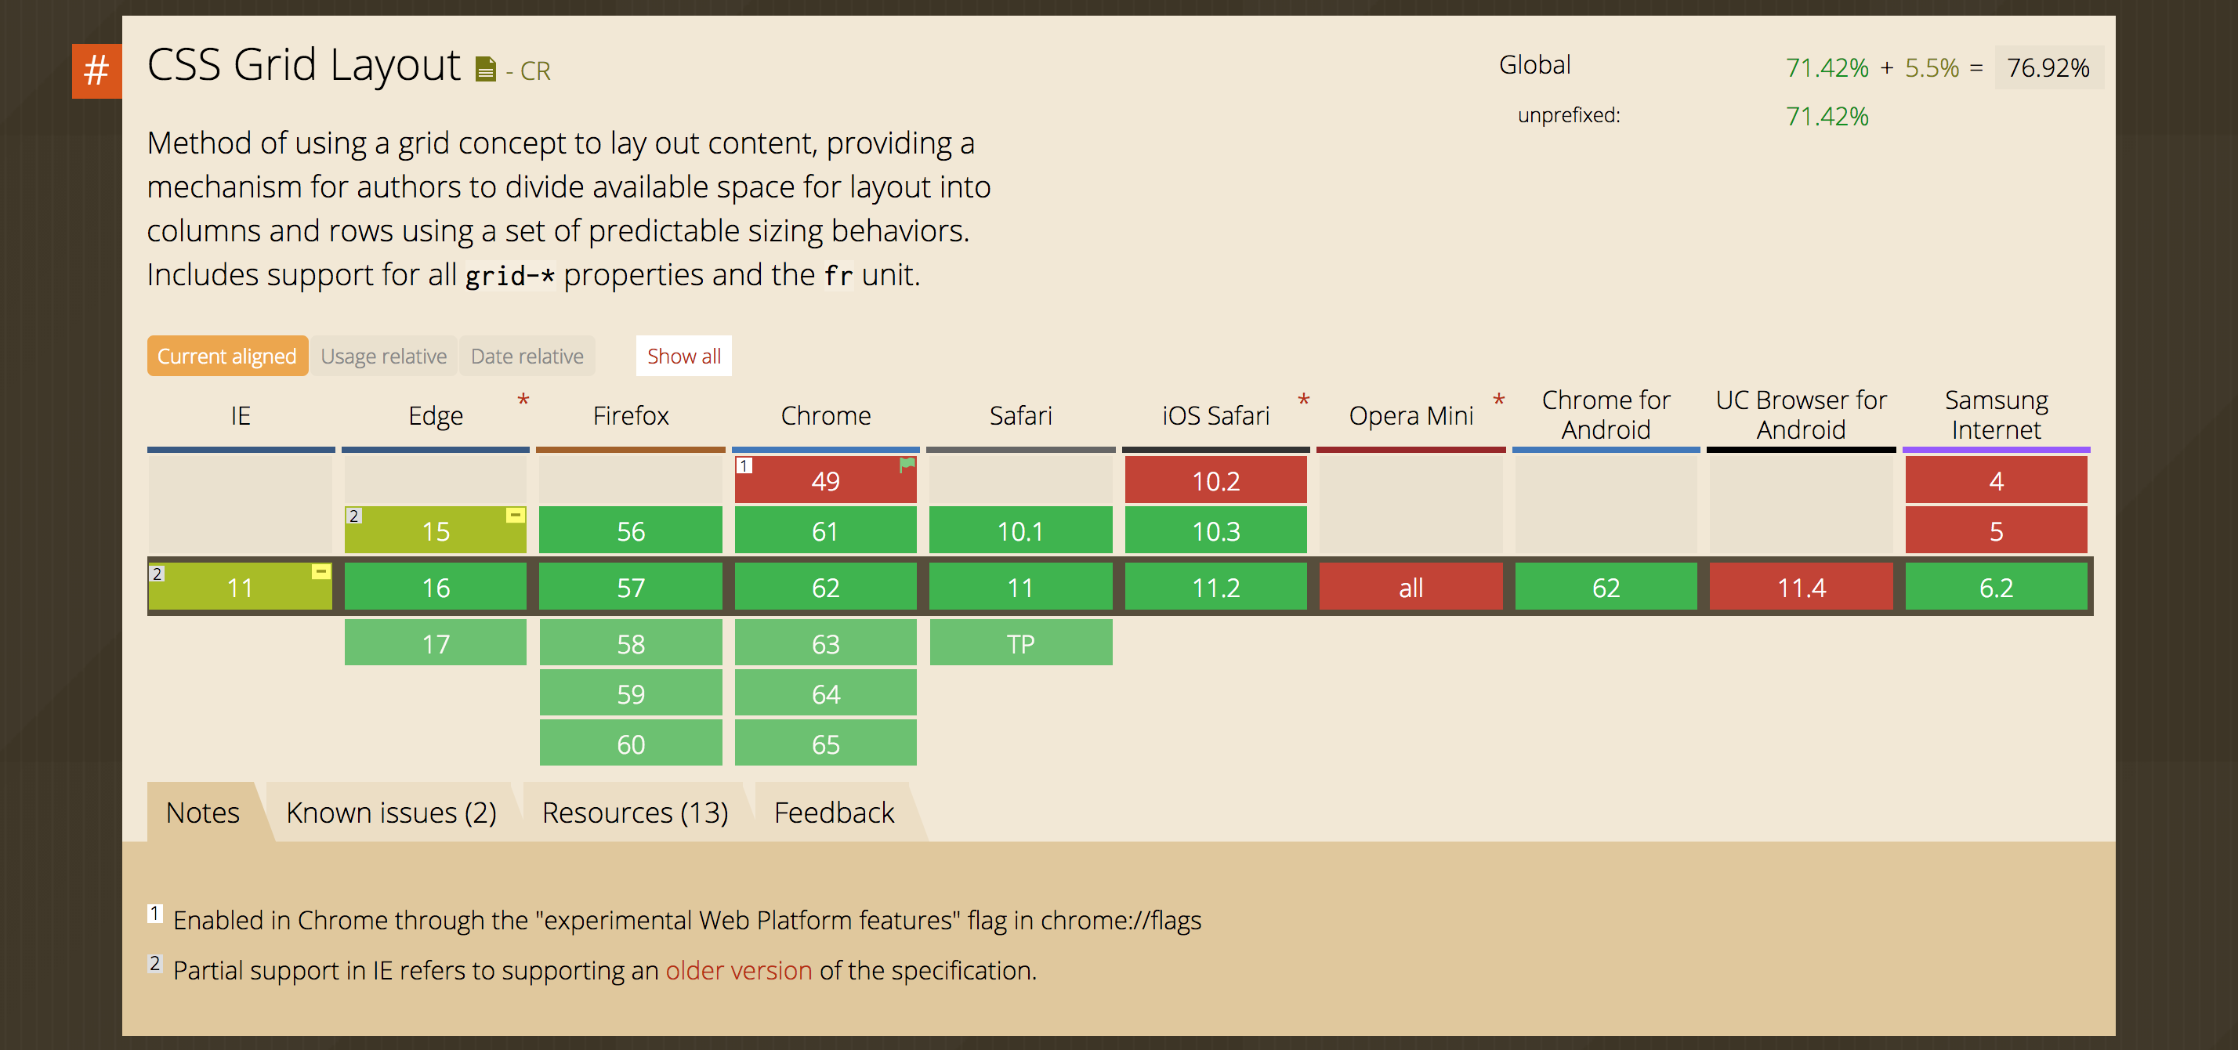
Task: Click note marker 2 on Edge 15
Action: pyautogui.click(x=353, y=516)
